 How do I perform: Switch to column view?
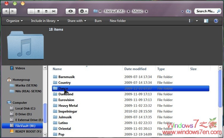tap(46, 11)
